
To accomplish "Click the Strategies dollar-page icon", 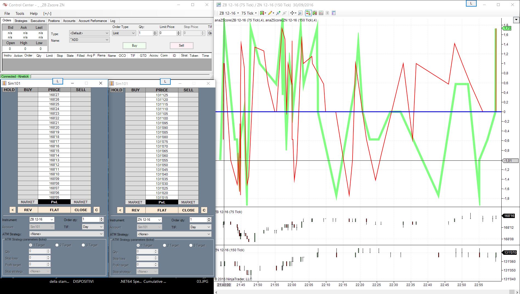I will click(x=327, y=13).
